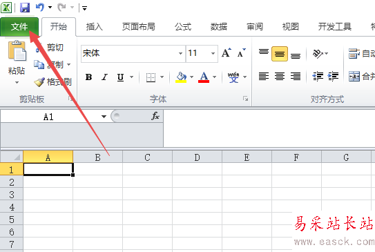
Task: Open the font size dropdown arrow
Action: (213, 53)
